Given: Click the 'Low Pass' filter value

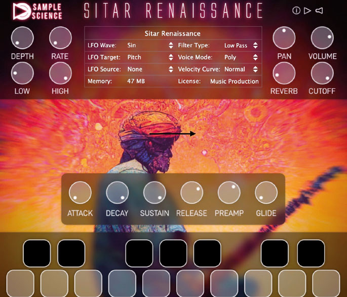Looking at the screenshot, I should pos(236,46).
